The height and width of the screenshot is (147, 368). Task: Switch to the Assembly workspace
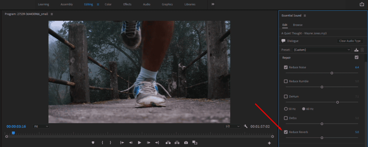pyautogui.click(x=66, y=4)
